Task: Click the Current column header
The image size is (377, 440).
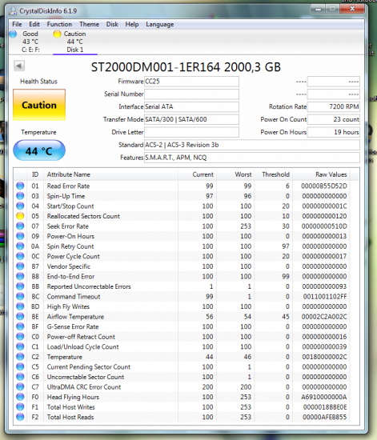Action: pyautogui.click(x=198, y=174)
